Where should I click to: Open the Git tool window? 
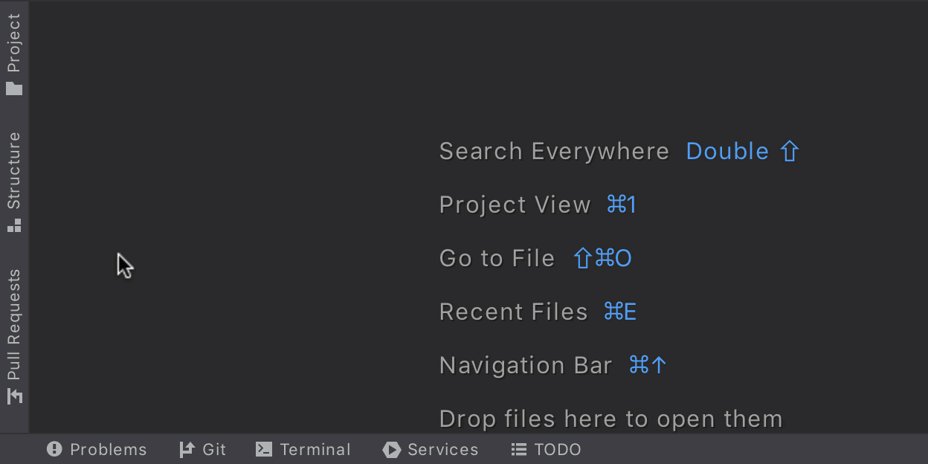click(214, 449)
